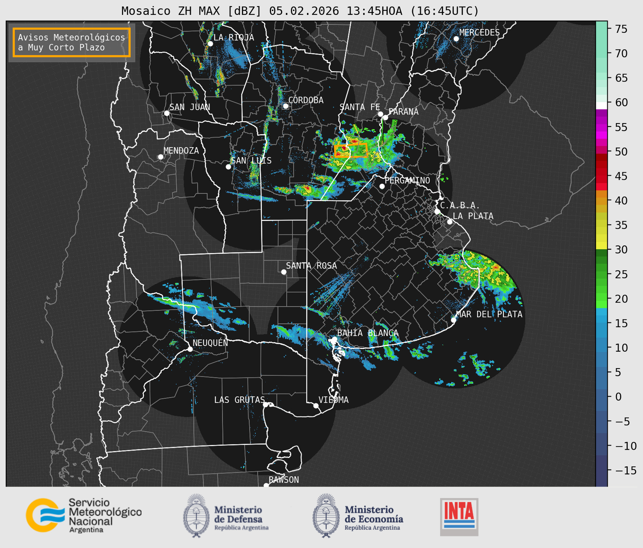Select the SAN JUAN city marker dot

[x=167, y=113]
